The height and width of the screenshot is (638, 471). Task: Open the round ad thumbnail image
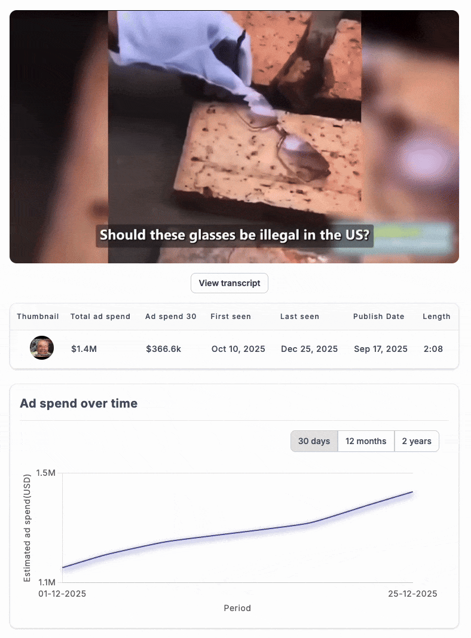pos(42,348)
